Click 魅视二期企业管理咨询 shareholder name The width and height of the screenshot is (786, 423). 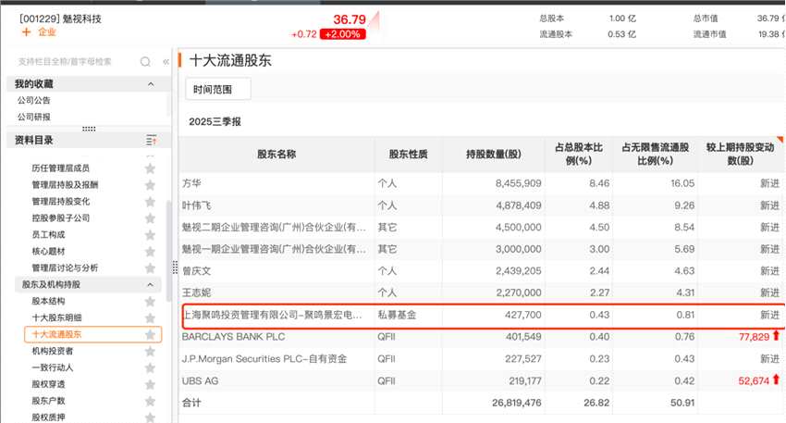pyautogui.click(x=274, y=228)
